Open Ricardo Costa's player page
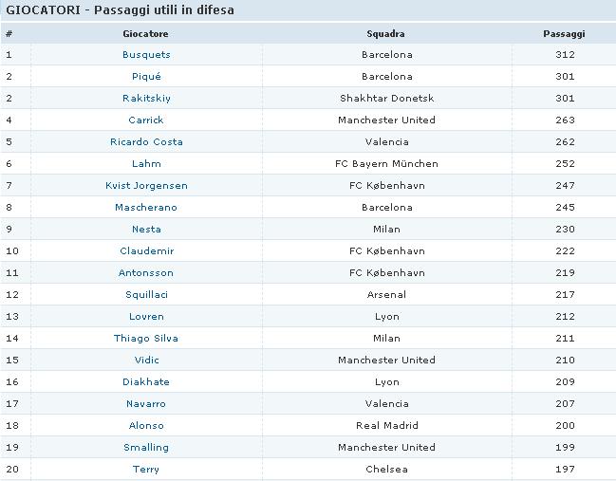The width and height of the screenshot is (616, 481). point(146,142)
